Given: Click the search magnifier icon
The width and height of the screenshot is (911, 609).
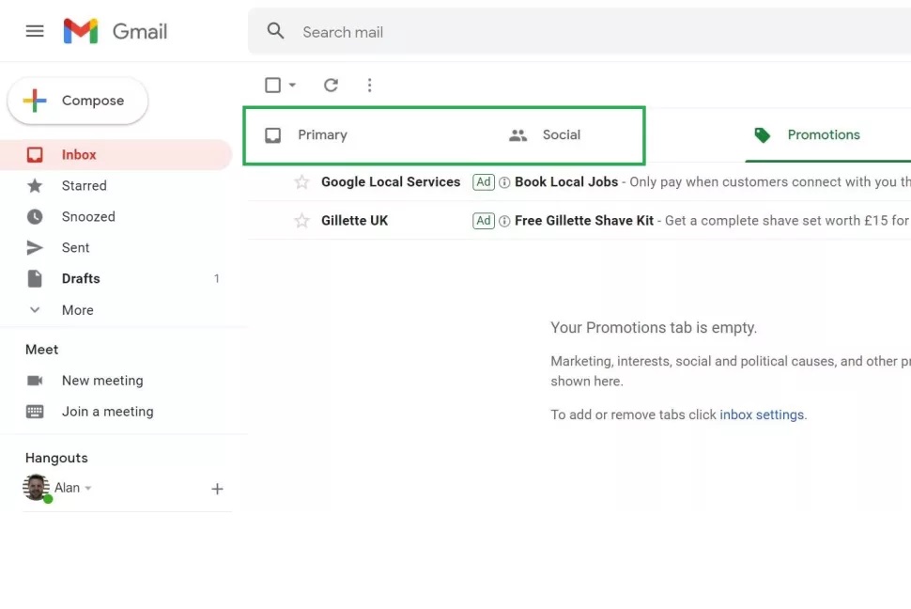Looking at the screenshot, I should coord(275,31).
